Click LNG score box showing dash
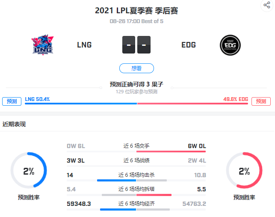 click(129, 45)
